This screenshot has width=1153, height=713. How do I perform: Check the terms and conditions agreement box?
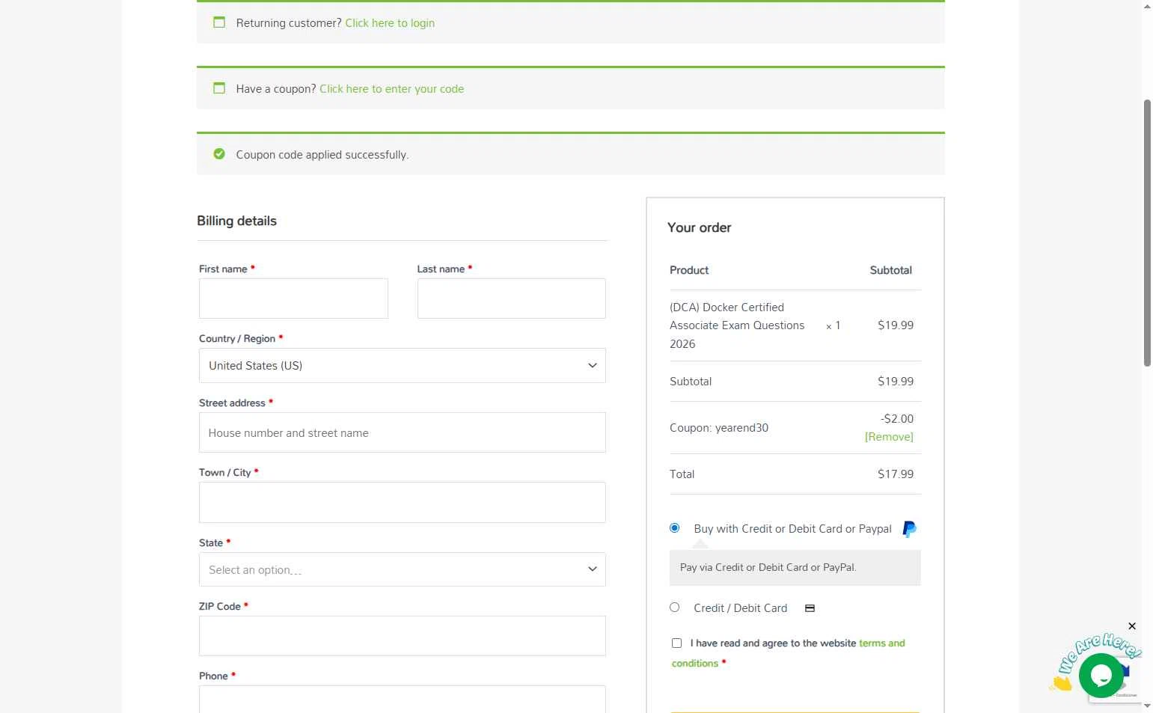click(676, 643)
